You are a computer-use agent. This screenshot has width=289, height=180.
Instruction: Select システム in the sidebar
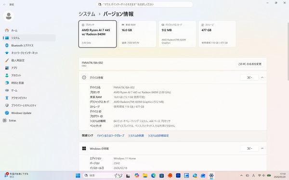tap(29, 38)
